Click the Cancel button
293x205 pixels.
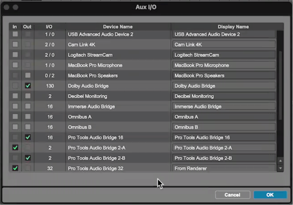[232, 195]
